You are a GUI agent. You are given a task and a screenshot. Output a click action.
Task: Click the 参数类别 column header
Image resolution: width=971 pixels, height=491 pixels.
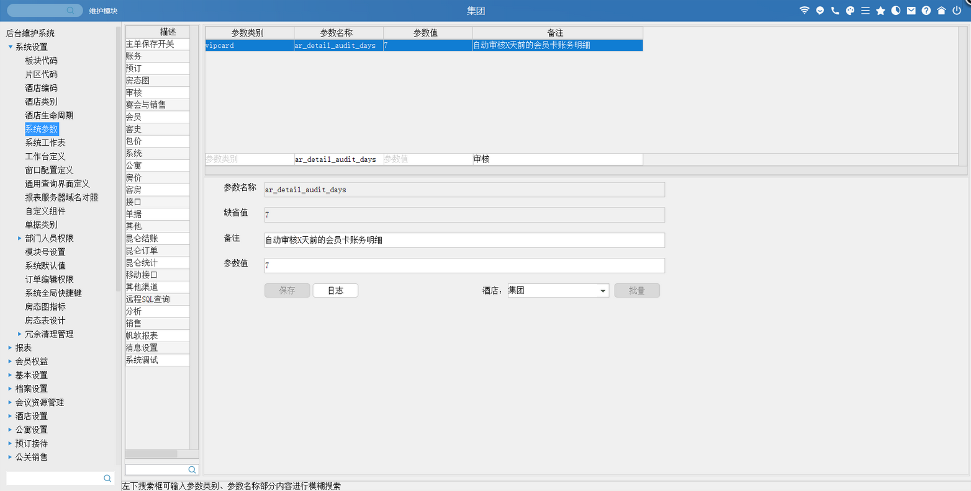click(x=250, y=33)
